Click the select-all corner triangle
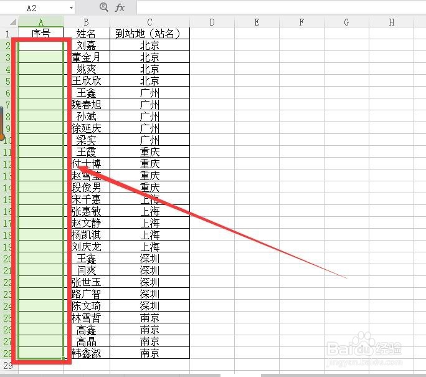This screenshot has width=426, height=377. pos(13,22)
